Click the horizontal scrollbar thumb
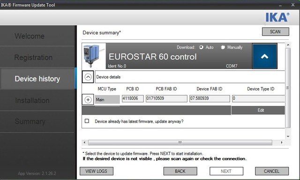The width and height of the screenshot is (300, 180). tap(180, 142)
